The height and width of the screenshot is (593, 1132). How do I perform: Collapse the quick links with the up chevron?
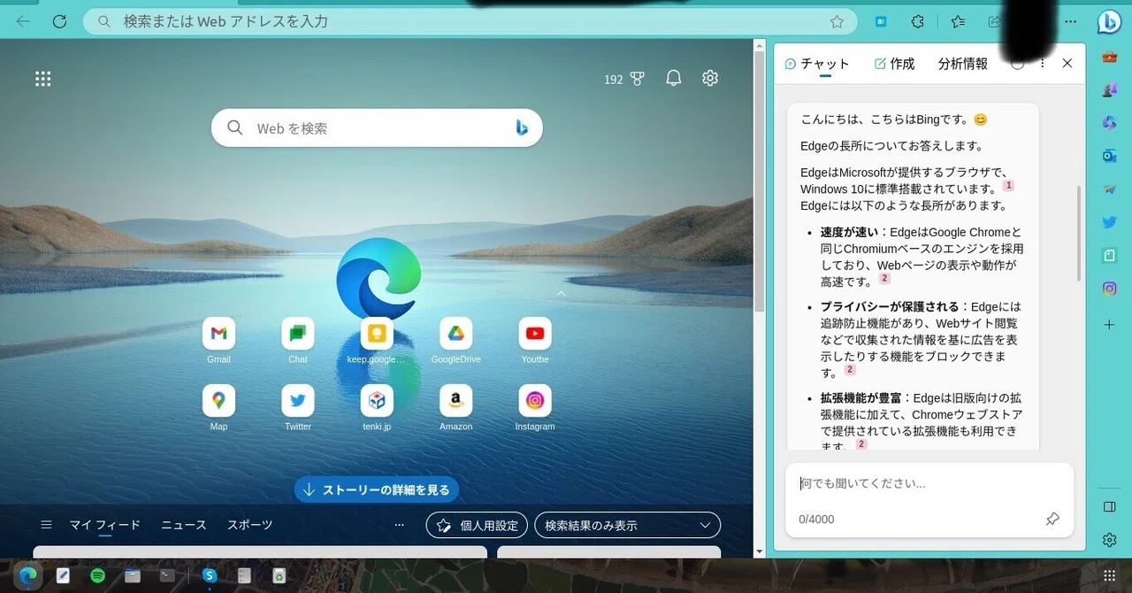(561, 293)
